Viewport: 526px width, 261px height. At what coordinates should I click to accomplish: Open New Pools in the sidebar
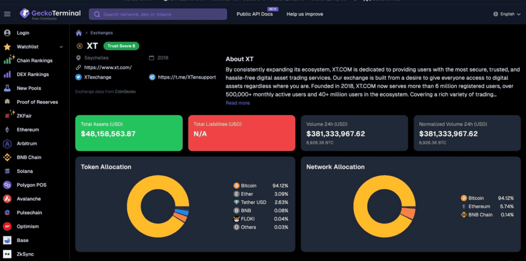click(29, 88)
